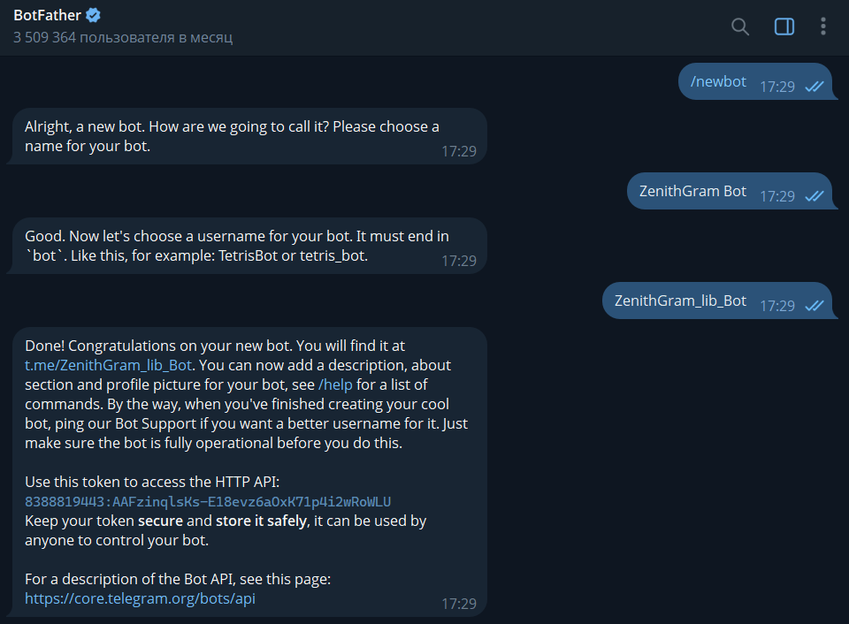Select the ZenithGram_lib_Bot message bubble

click(x=680, y=301)
